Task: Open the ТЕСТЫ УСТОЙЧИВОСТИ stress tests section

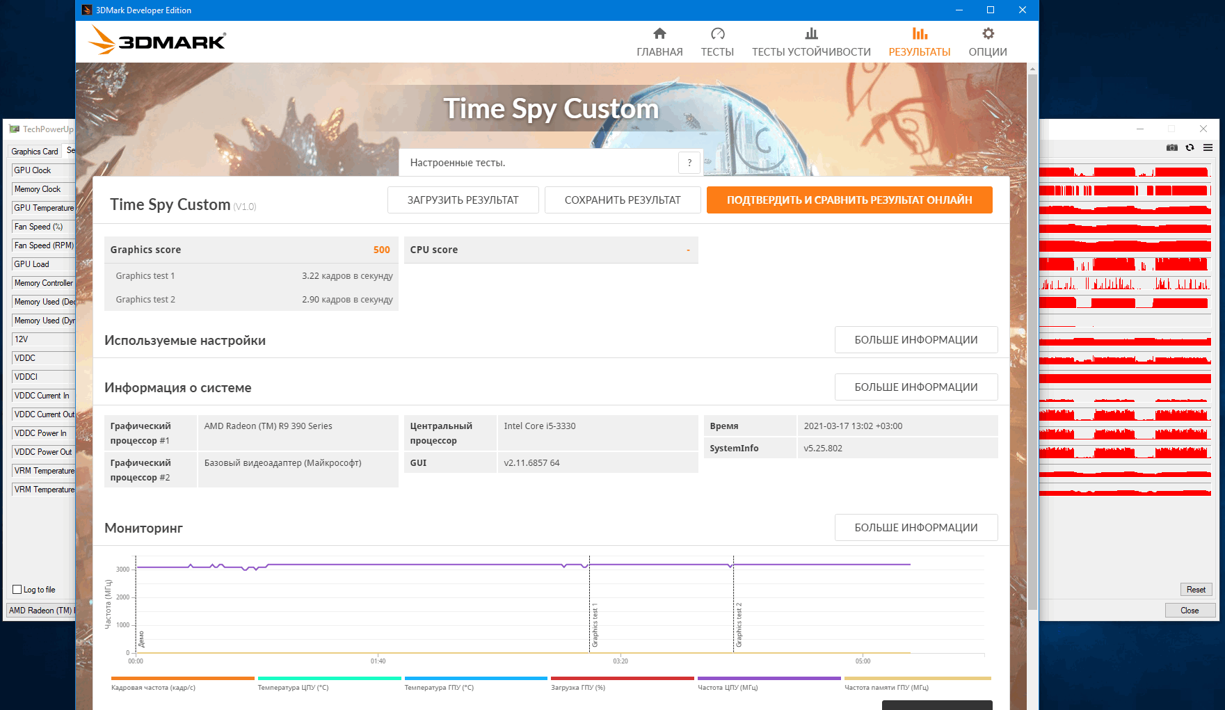Action: coord(811,42)
